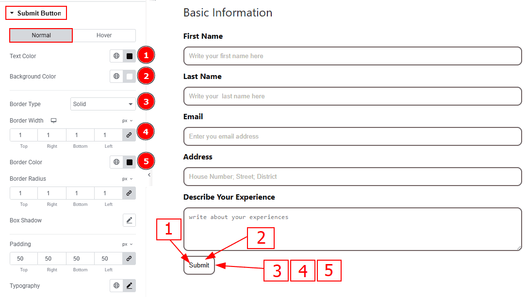
Task: Toggle Padding link values icon
Action: coord(129,259)
